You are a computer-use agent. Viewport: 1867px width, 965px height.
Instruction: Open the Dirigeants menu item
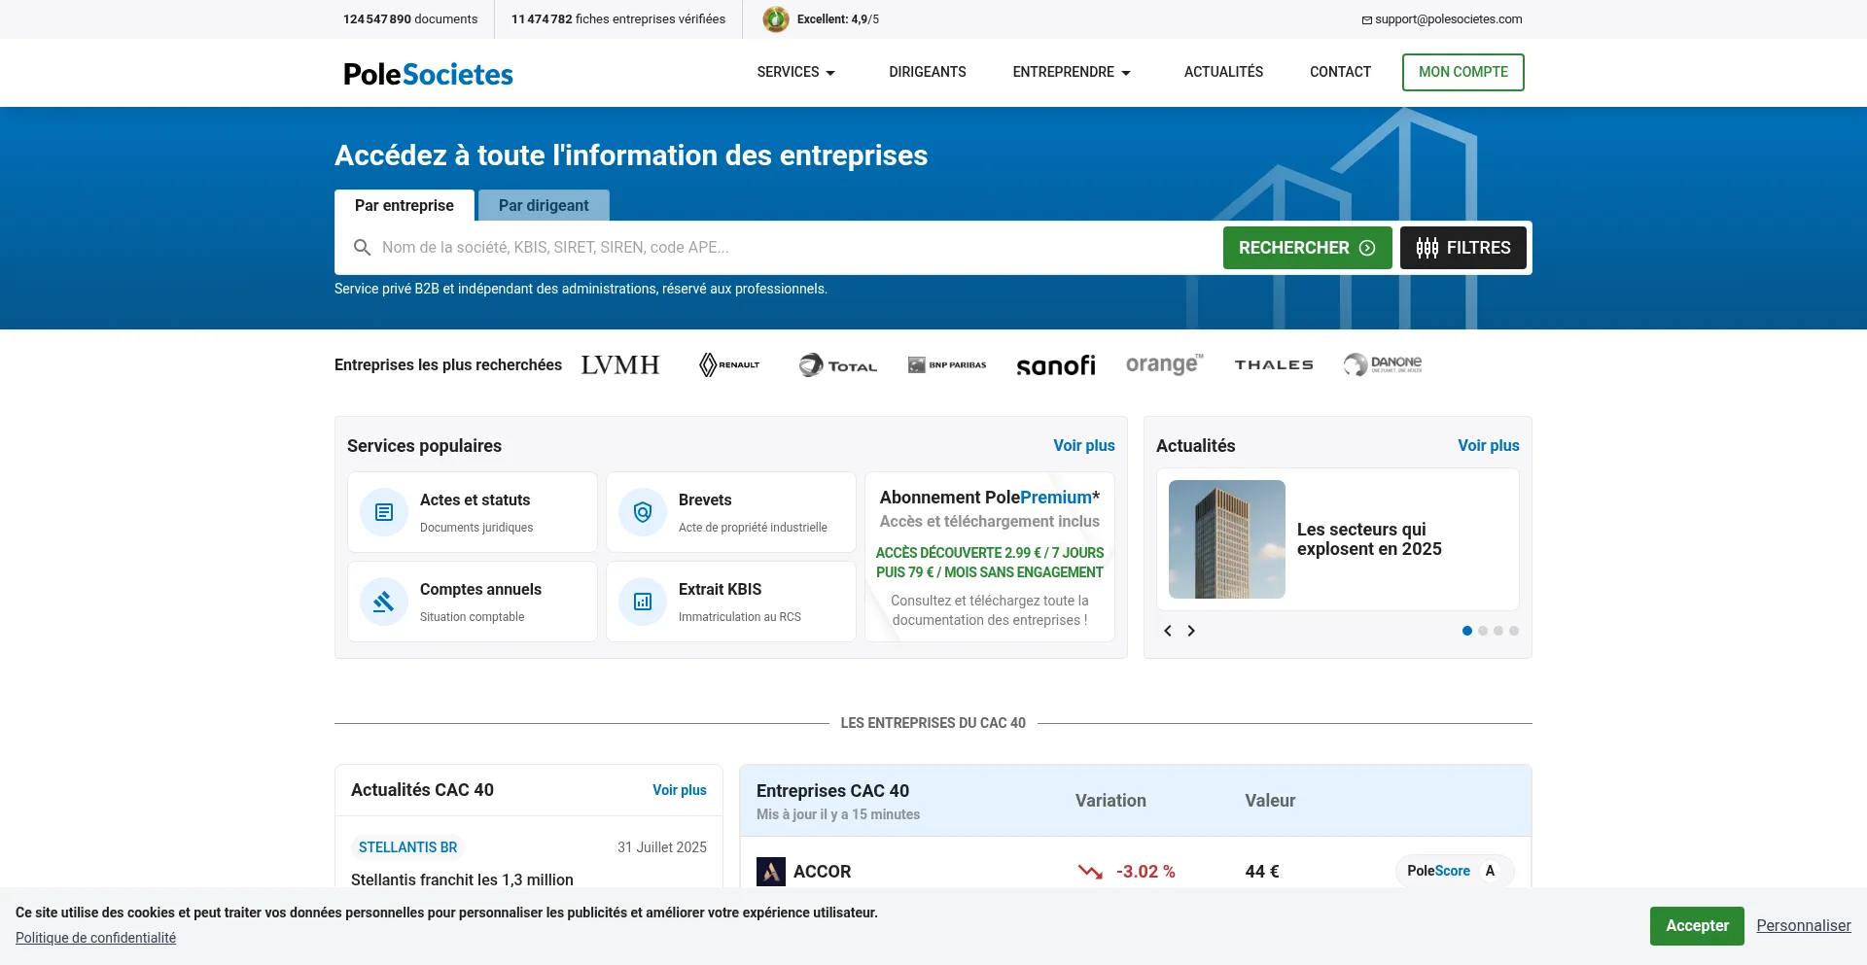pyautogui.click(x=927, y=72)
